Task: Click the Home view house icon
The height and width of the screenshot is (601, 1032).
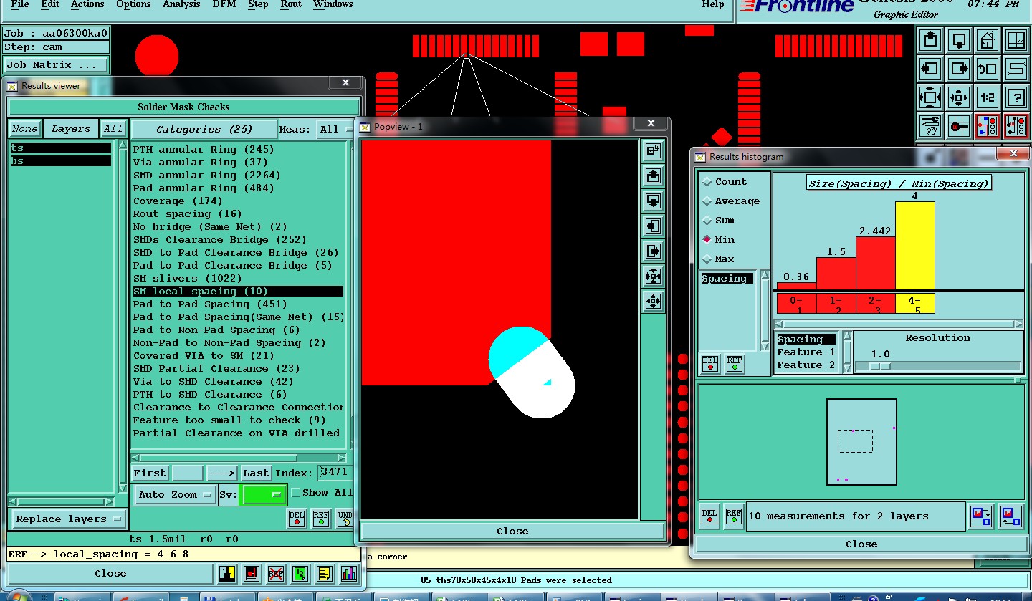Action: [988, 40]
